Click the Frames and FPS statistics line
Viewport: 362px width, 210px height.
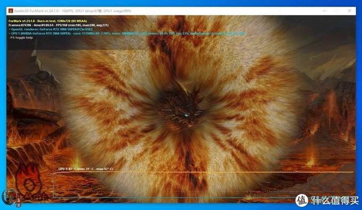tap(59, 25)
